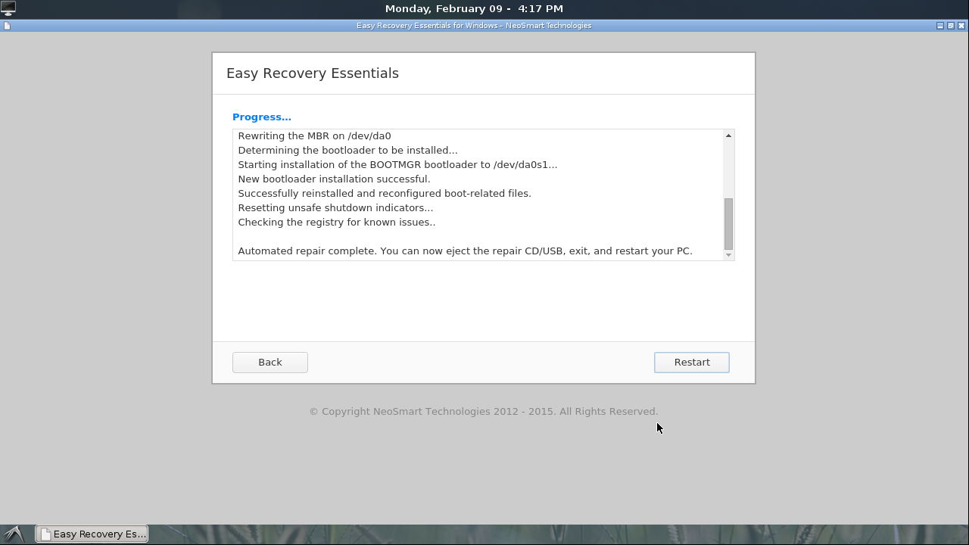
Task: Click the 'Progress...' heading
Action: (x=262, y=117)
